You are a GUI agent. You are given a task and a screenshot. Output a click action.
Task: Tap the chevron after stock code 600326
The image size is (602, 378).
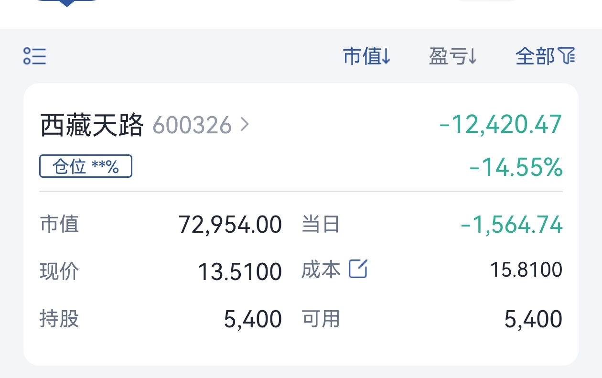pos(245,125)
